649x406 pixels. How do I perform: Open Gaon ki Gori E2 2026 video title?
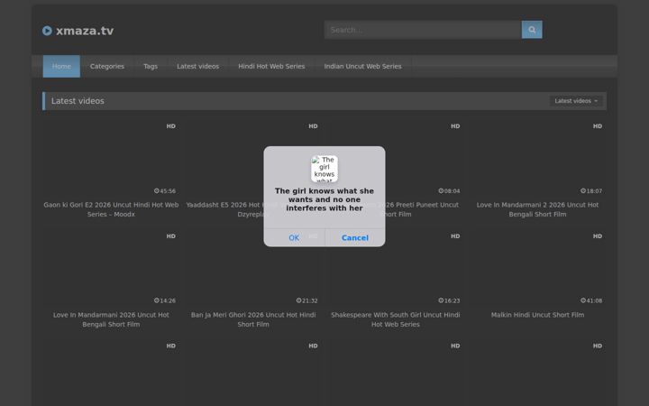click(111, 209)
